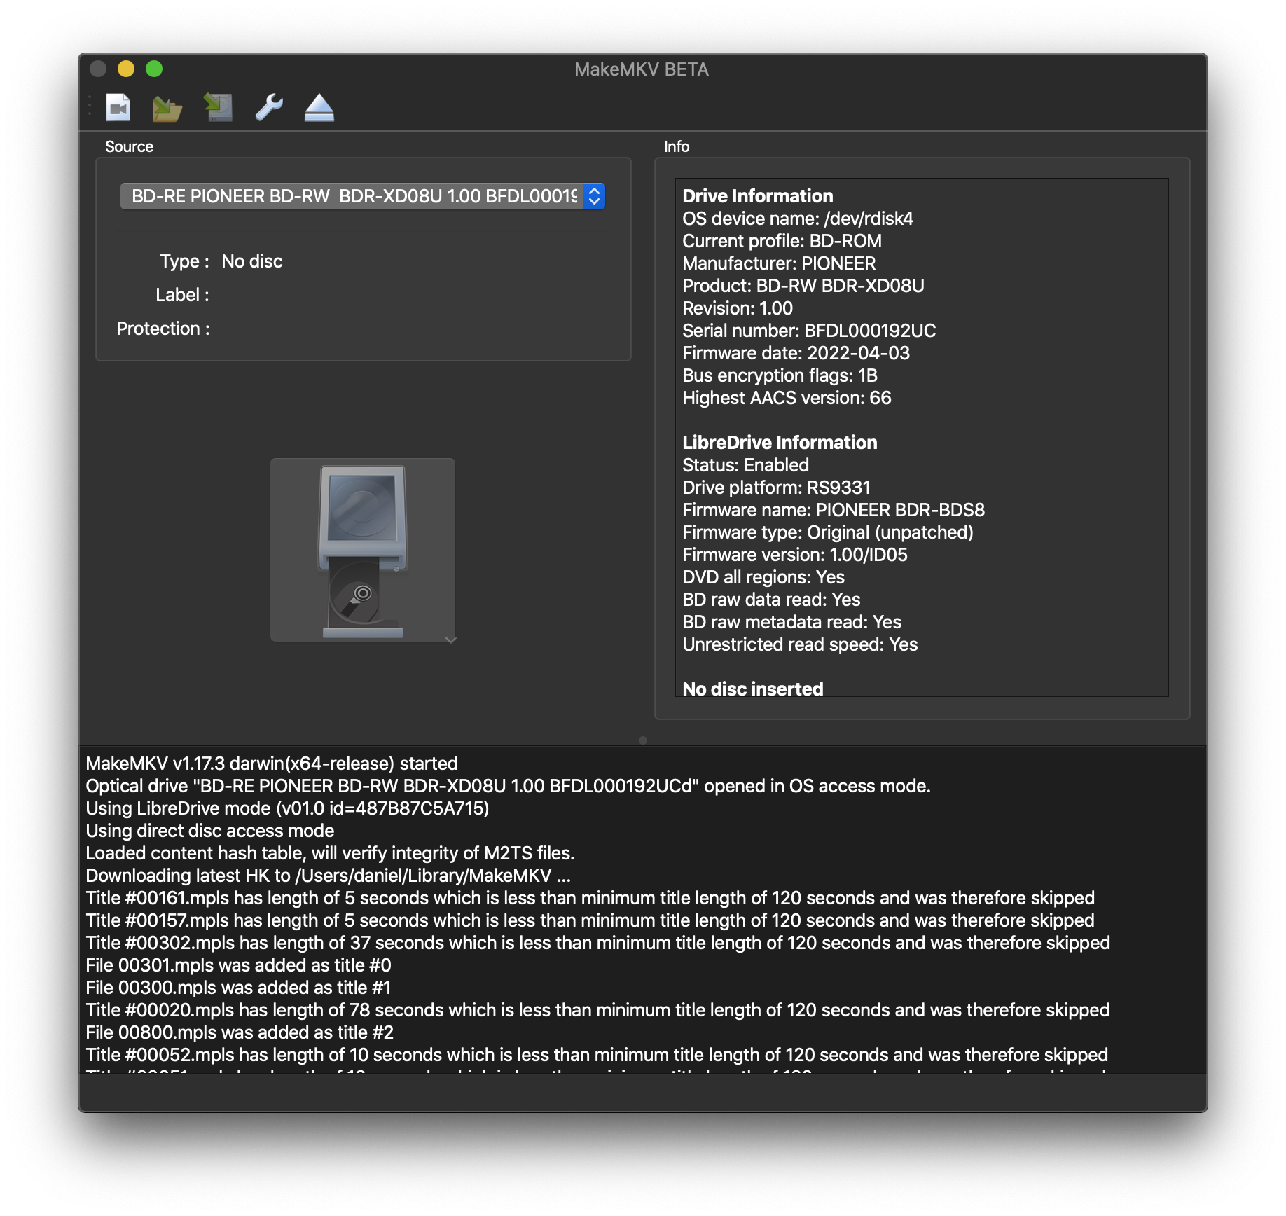
Task: Click log line 'File 00800.mpls was added as title #2'
Action: point(240,1032)
